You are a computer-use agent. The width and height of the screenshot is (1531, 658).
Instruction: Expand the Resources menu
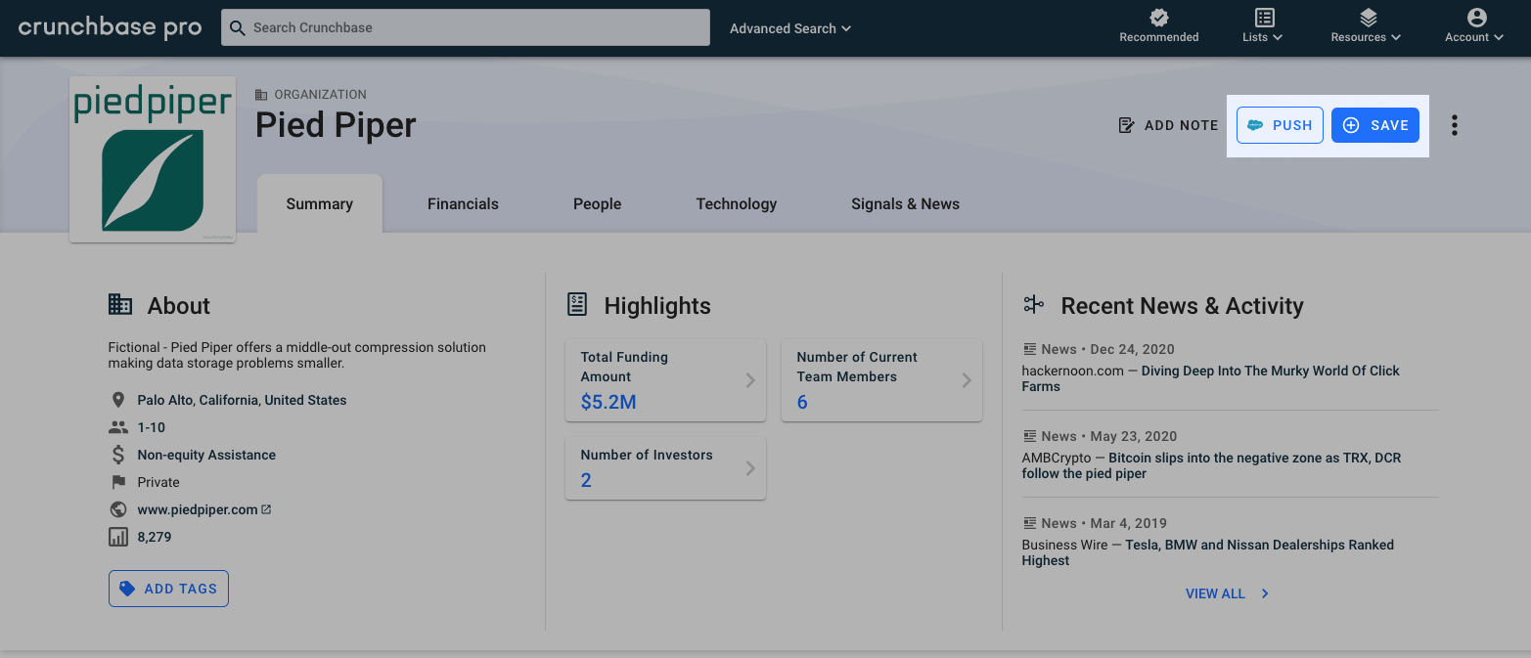[x=1367, y=26]
